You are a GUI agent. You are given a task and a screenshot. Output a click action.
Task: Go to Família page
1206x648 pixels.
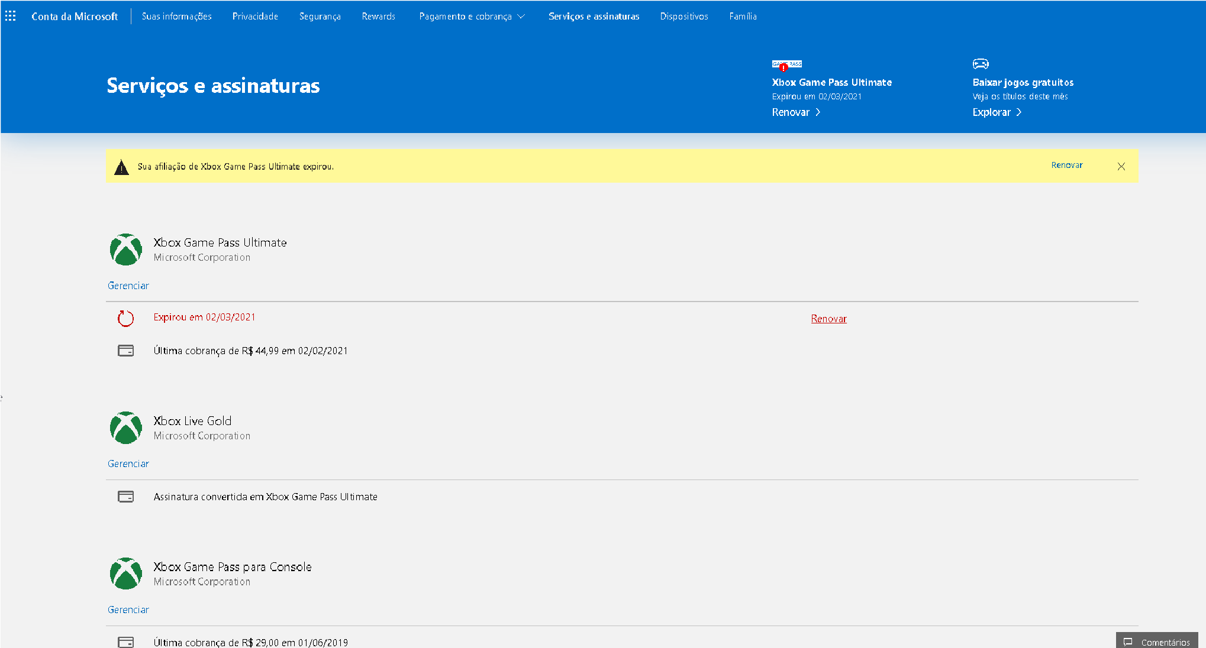click(743, 17)
